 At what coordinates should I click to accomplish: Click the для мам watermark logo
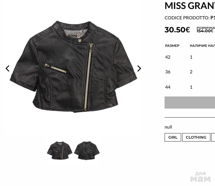point(200,177)
